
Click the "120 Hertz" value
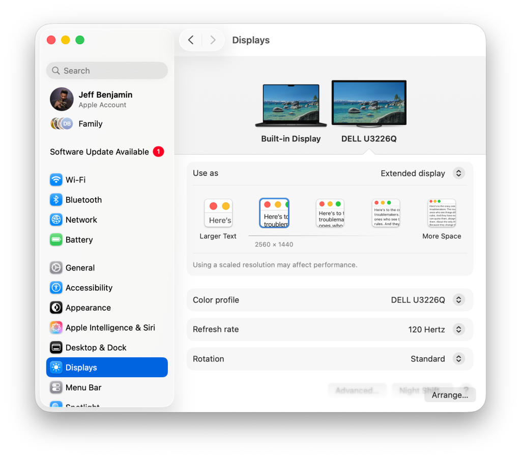tap(426, 329)
